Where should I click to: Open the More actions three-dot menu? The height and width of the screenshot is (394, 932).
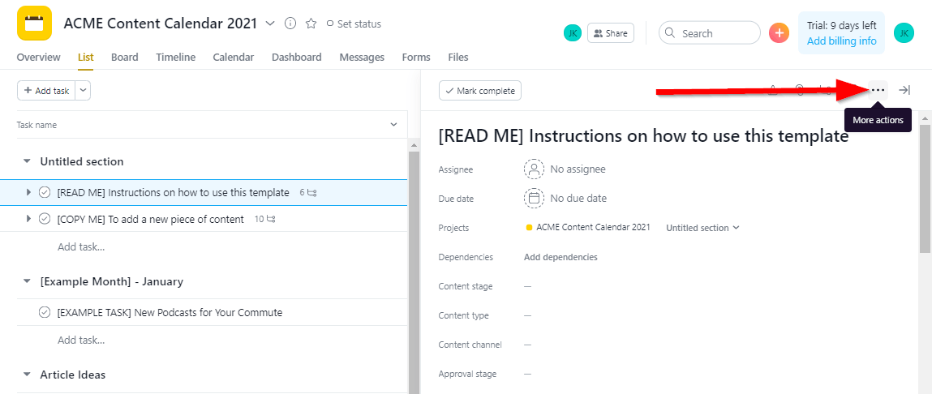coord(878,90)
